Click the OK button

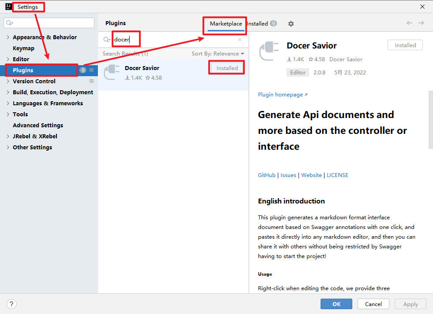(x=336, y=304)
